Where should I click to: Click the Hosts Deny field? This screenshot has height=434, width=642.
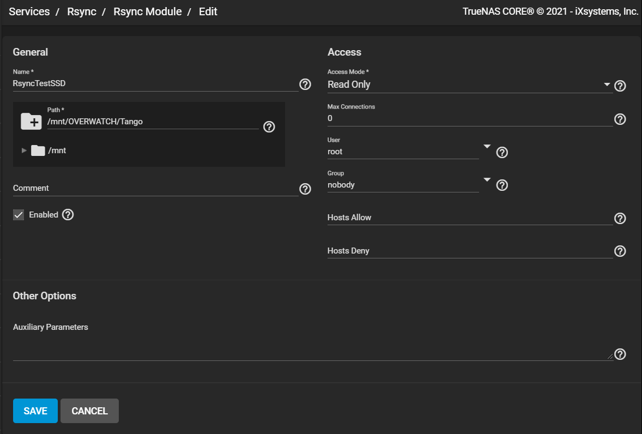470,251
